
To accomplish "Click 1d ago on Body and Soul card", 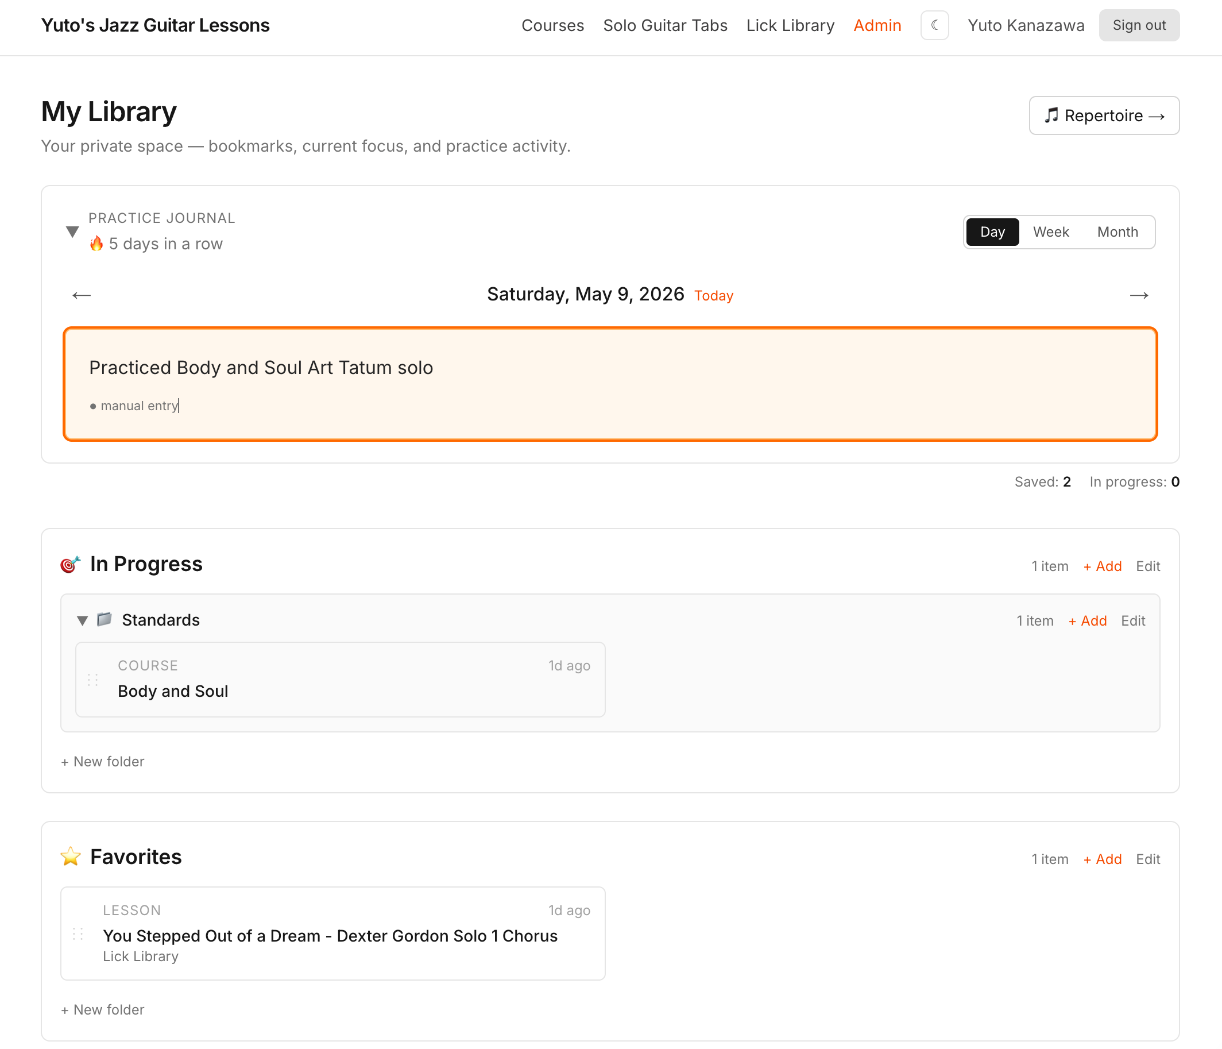I will 569,665.
